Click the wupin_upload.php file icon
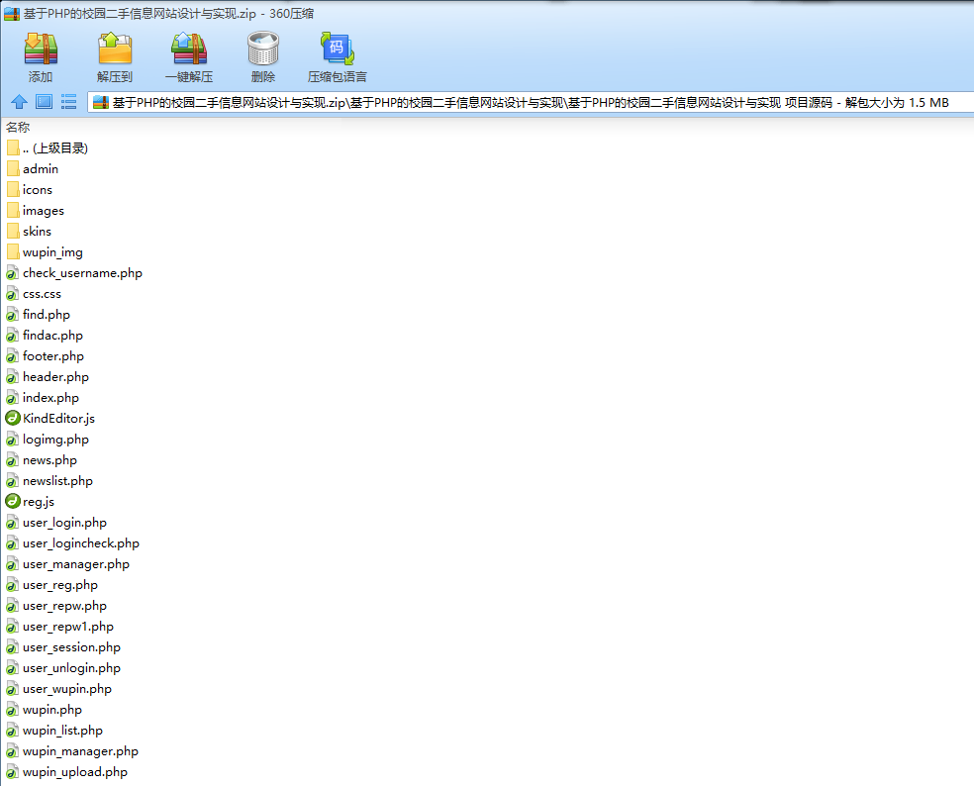Viewport: 974px width, 786px height. pos(13,772)
